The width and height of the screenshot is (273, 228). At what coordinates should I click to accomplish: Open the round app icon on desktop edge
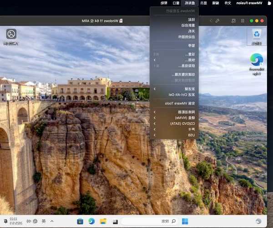click(11, 37)
